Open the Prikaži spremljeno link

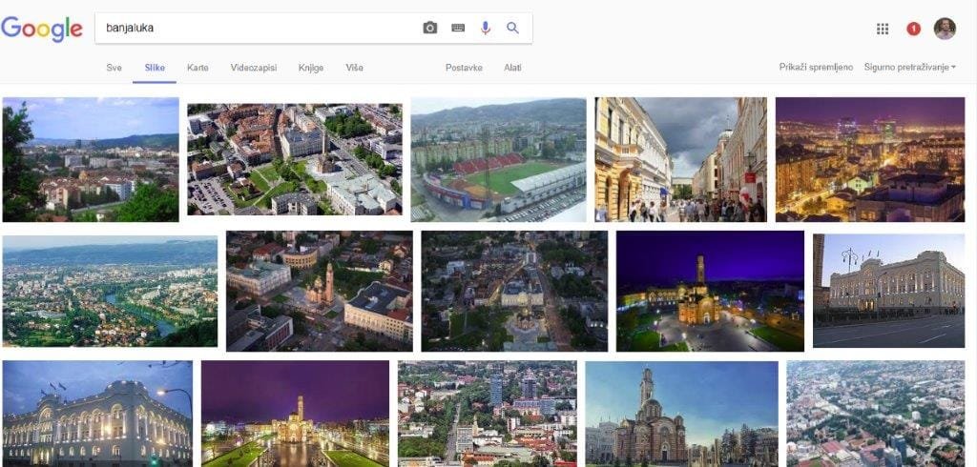[816, 68]
